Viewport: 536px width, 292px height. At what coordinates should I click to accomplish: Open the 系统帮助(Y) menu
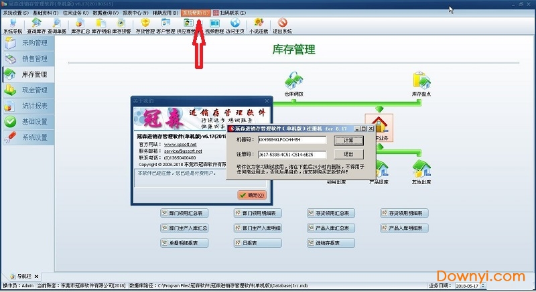196,13
